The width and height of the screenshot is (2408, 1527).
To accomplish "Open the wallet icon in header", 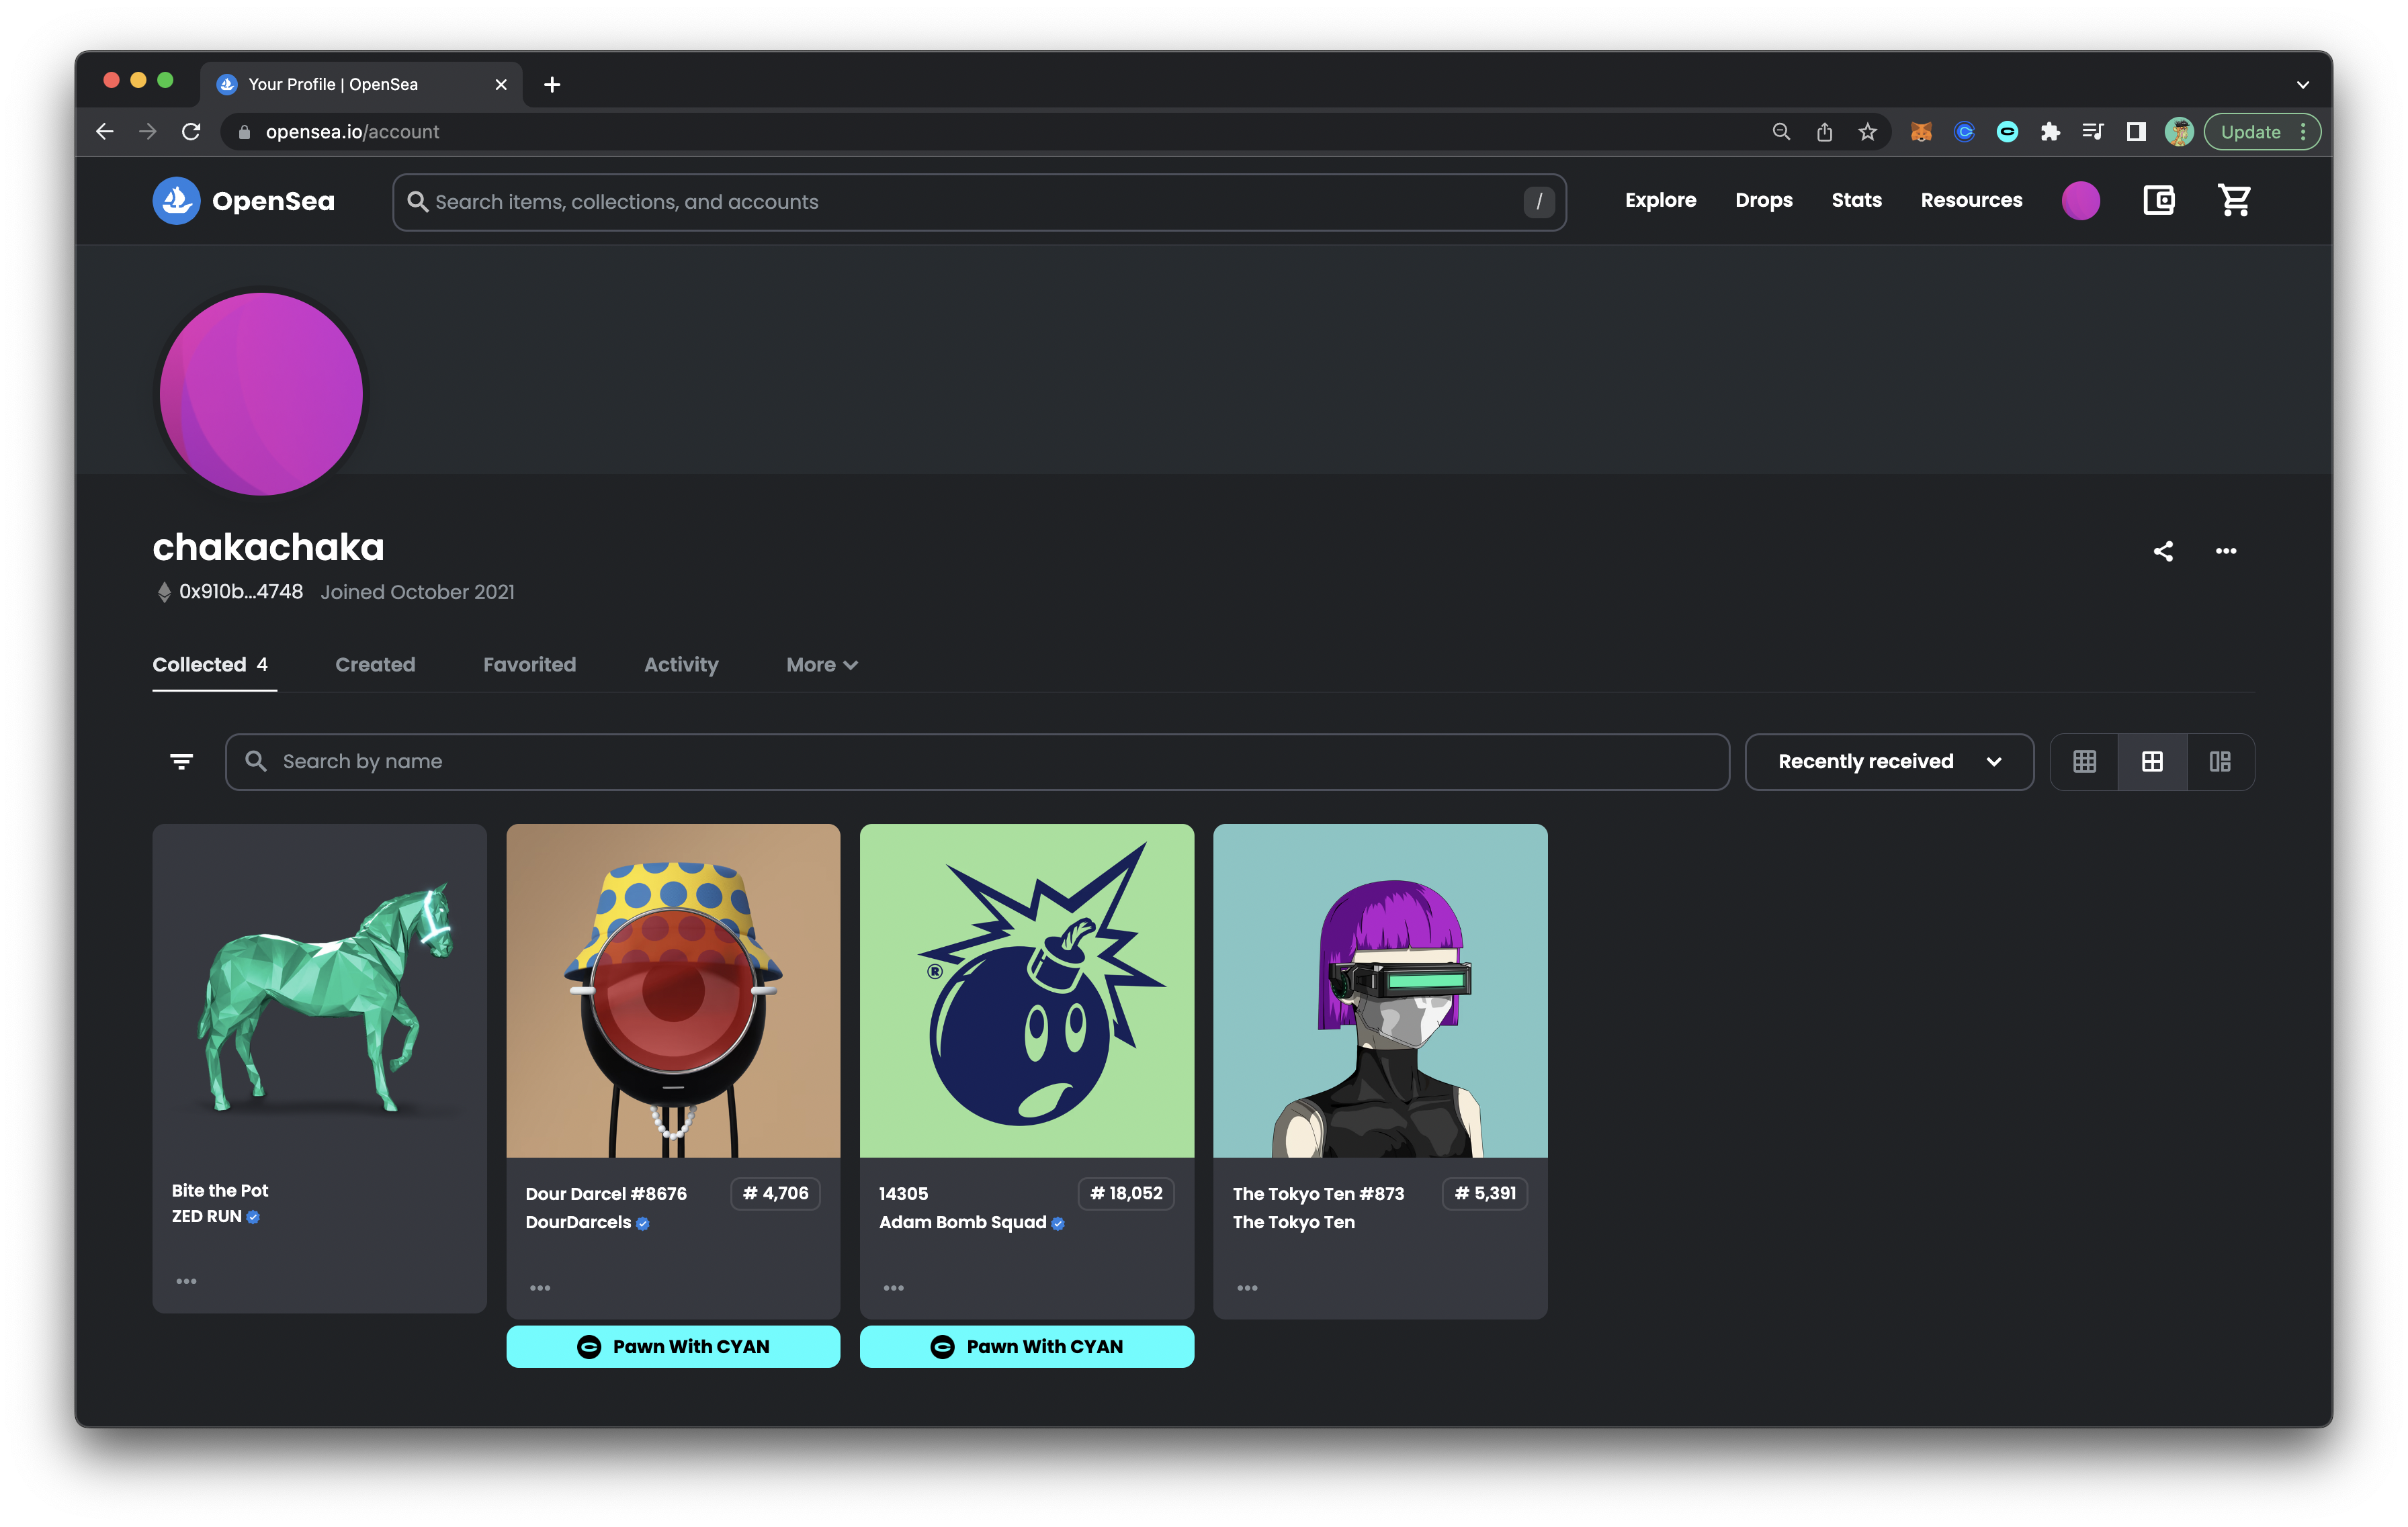I will coord(2158,201).
